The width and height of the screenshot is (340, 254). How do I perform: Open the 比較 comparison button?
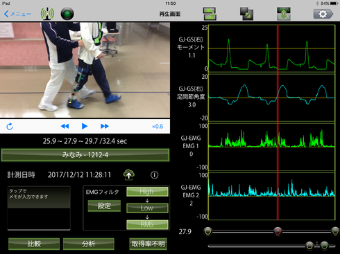(x=34, y=244)
